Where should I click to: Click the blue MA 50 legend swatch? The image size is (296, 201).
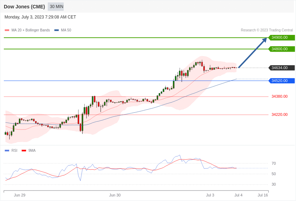click(x=56, y=30)
